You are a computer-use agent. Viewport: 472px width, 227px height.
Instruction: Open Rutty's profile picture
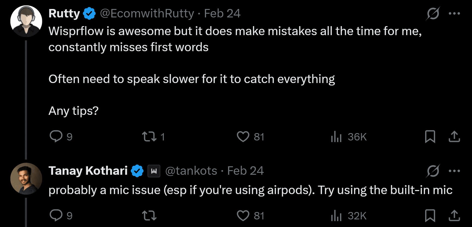[26, 21]
